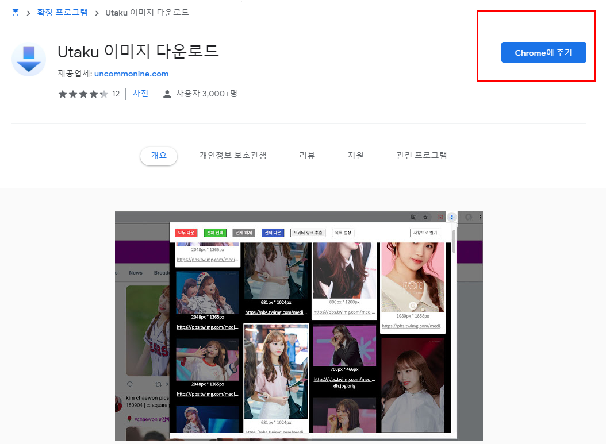
Task: Click the popup scrollbar in preview
Action: click(454, 241)
